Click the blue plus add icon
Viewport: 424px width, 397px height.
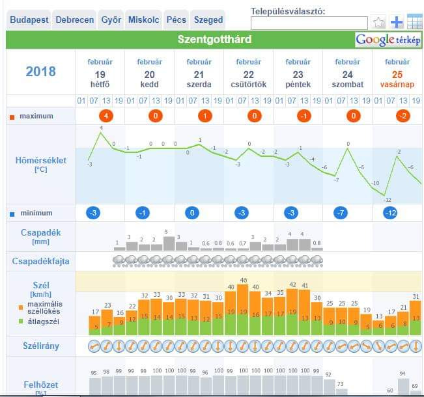pyautogui.click(x=397, y=23)
